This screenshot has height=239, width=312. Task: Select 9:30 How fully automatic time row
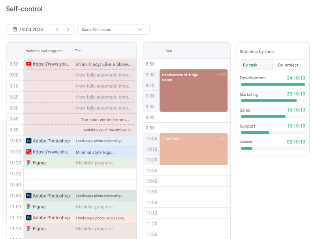tap(80, 108)
